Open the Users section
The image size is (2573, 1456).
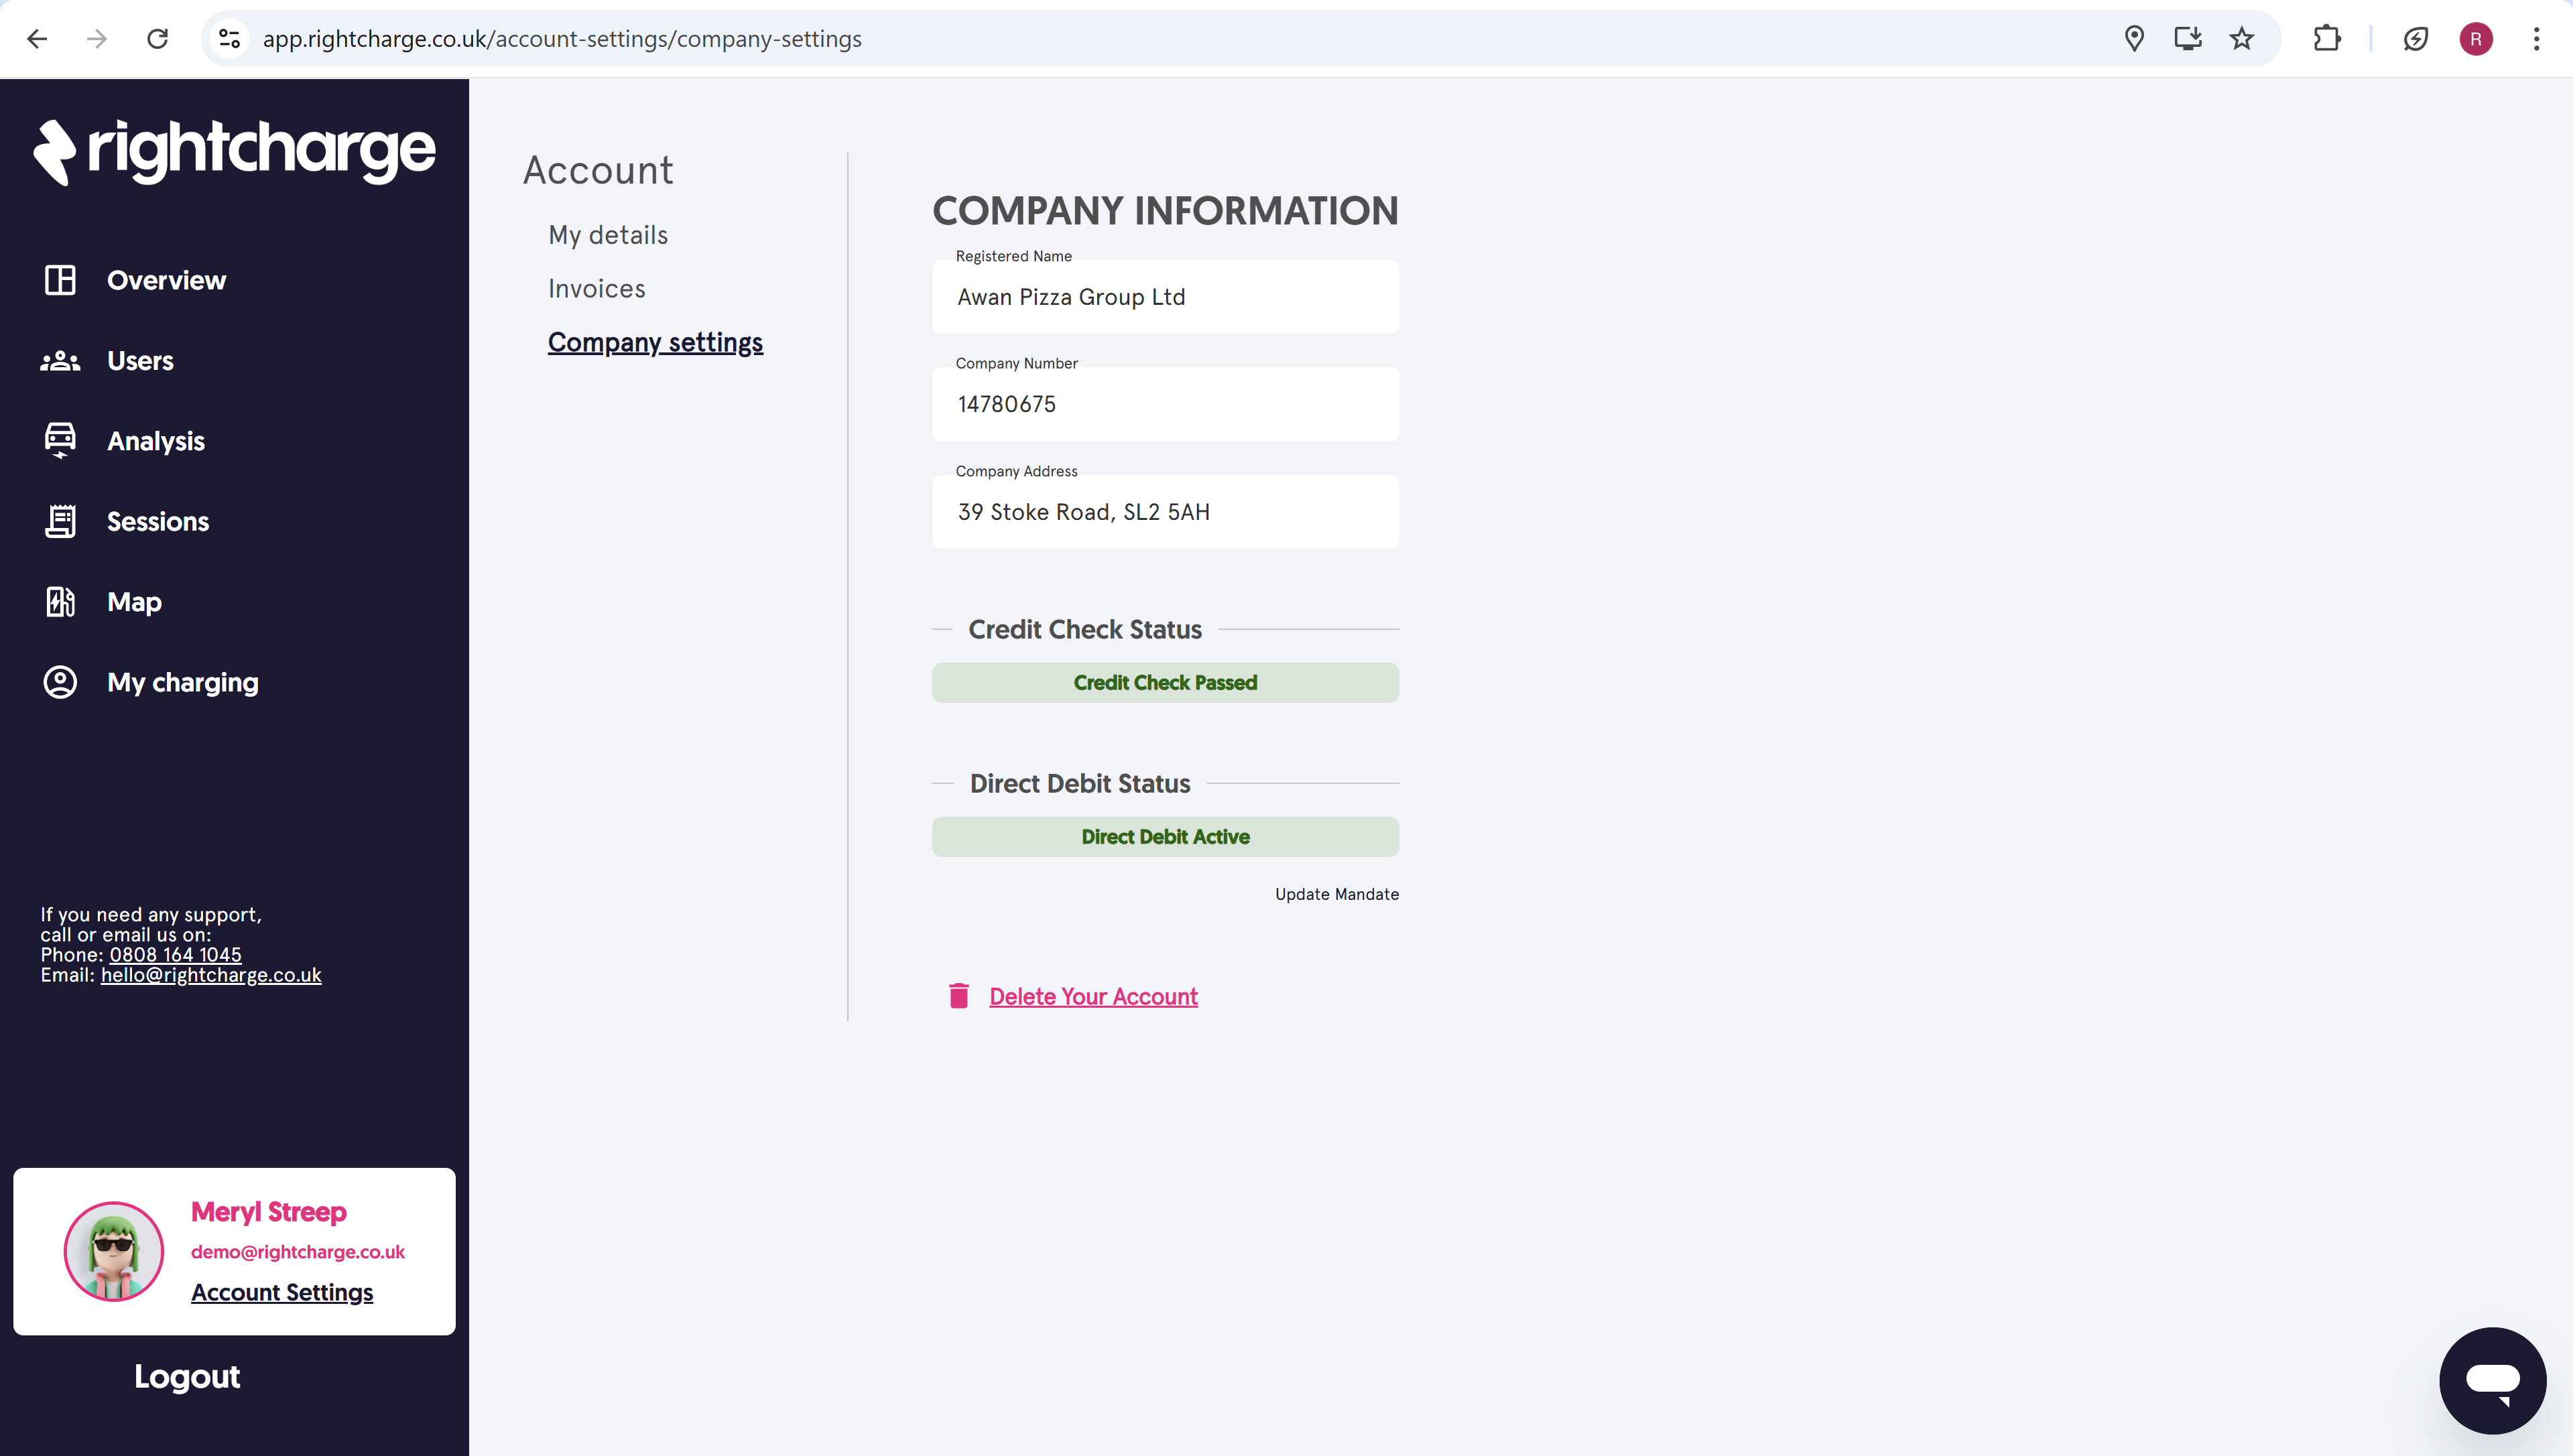click(x=140, y=361)
